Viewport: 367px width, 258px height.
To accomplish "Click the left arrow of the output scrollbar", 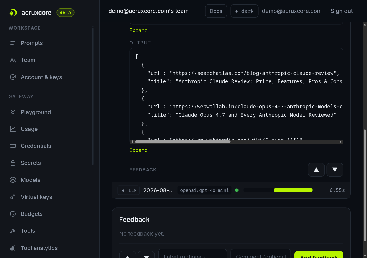I will [132, 142].
